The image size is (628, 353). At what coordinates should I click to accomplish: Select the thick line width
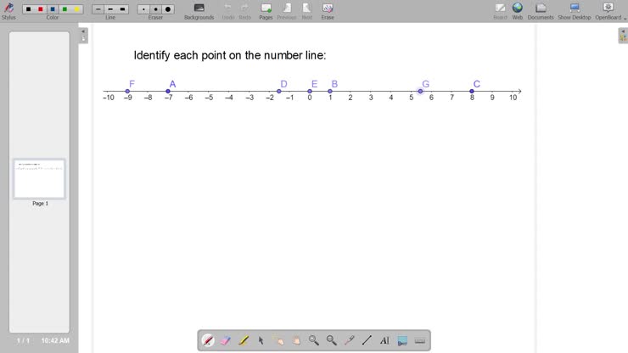coord(122,8)
